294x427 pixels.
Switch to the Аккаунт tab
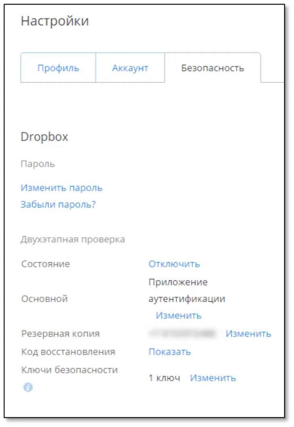pos(130,68)
